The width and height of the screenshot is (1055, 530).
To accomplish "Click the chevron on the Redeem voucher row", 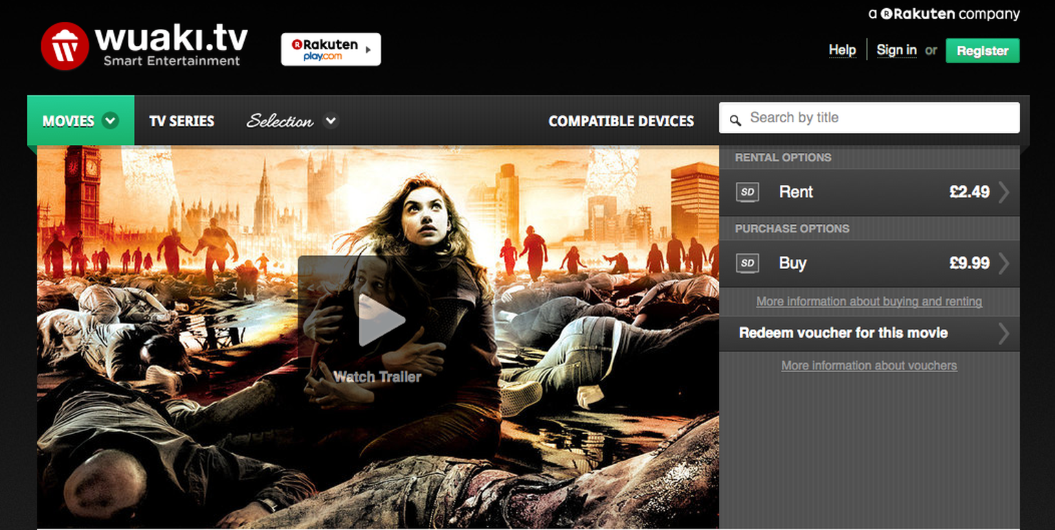I will 1004,334.
